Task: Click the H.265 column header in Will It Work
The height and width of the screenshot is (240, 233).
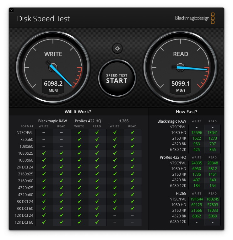Action: point(123,121)
